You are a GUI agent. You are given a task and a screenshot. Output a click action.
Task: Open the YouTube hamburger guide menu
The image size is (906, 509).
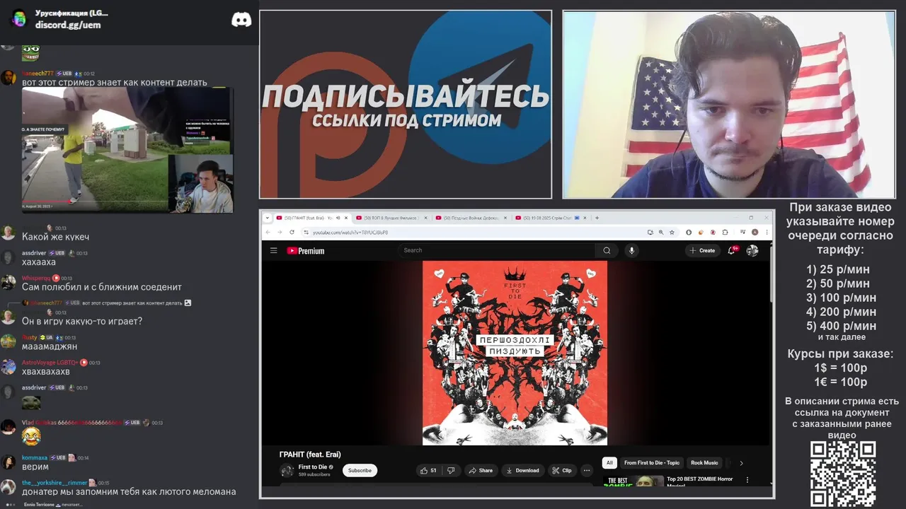click(x=273, y=250)
